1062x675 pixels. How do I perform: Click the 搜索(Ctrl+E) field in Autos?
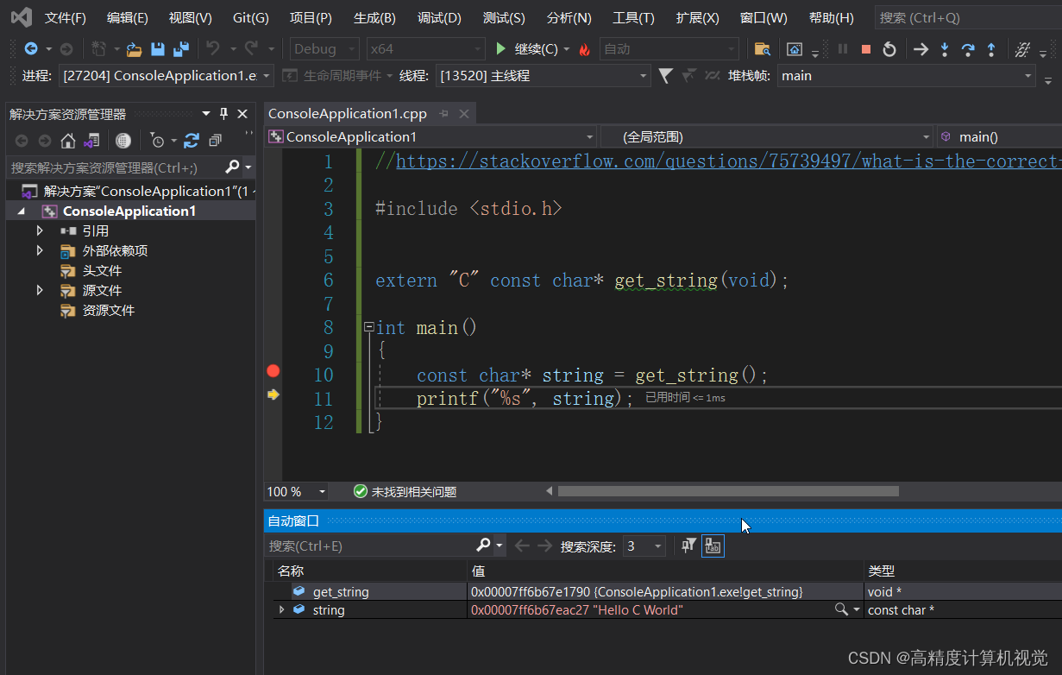369,546
